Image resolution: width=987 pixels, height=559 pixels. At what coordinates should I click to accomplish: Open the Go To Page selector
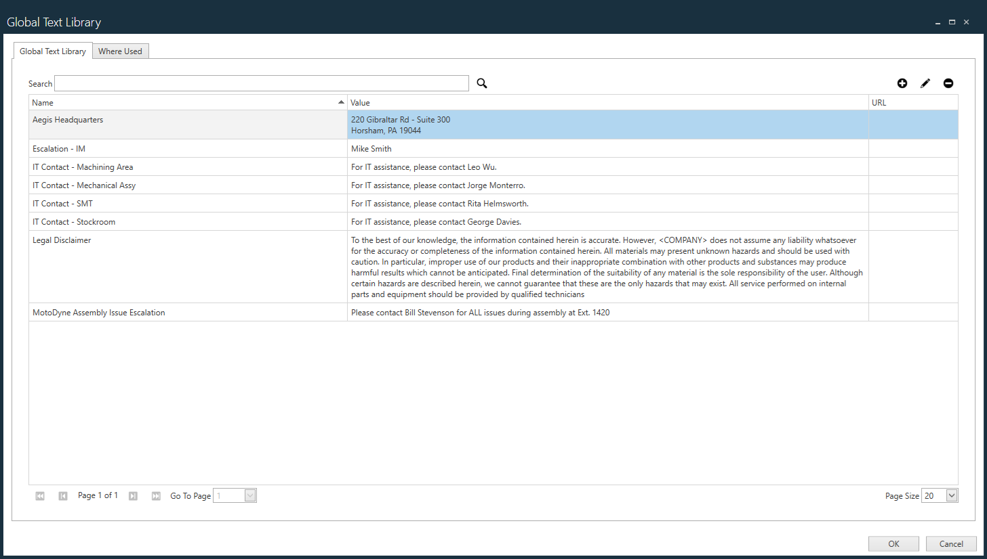click(x=250, y=495)
